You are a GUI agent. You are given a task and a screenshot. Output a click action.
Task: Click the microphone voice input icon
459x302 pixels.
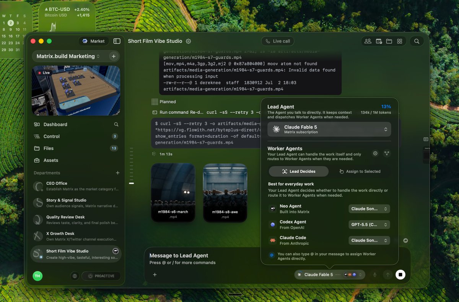375,274
